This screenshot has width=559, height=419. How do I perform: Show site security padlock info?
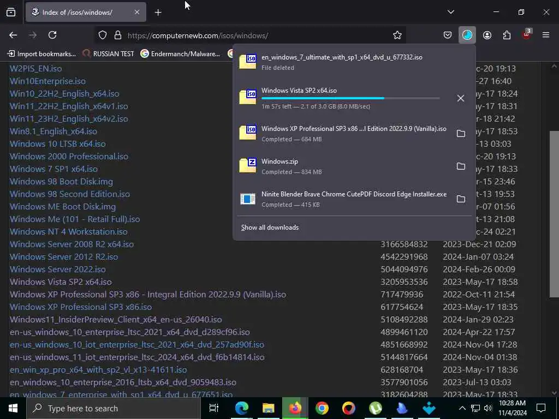click(x=118, y=35)
